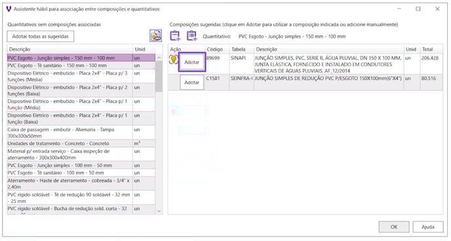Select Dispositivo Elétrico Placa p/ 3 funções row

pyautogui.click(x=81, y=76)
